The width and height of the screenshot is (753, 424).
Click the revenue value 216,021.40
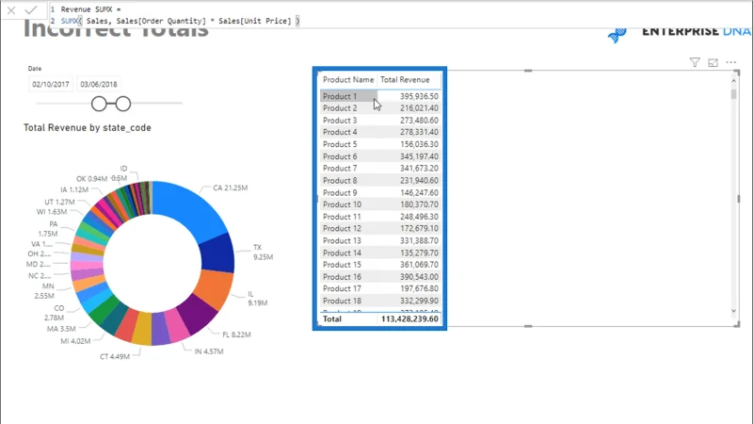point(419,108)
